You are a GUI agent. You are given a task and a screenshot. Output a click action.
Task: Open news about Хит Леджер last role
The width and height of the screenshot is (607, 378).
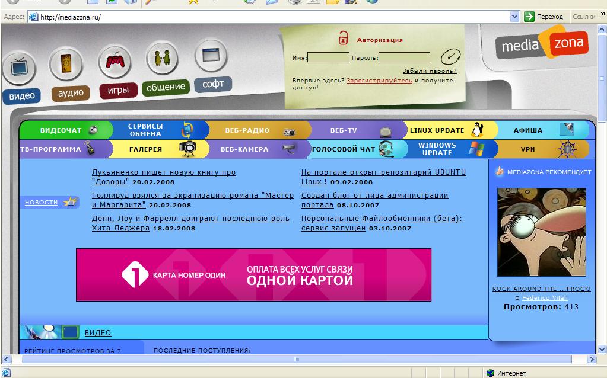coord(190,223)
